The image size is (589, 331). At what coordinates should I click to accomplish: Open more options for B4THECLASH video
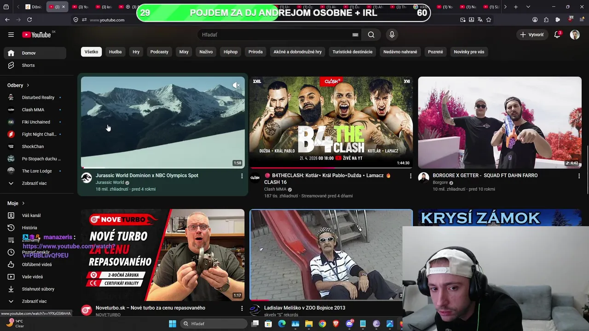[410, 176]
